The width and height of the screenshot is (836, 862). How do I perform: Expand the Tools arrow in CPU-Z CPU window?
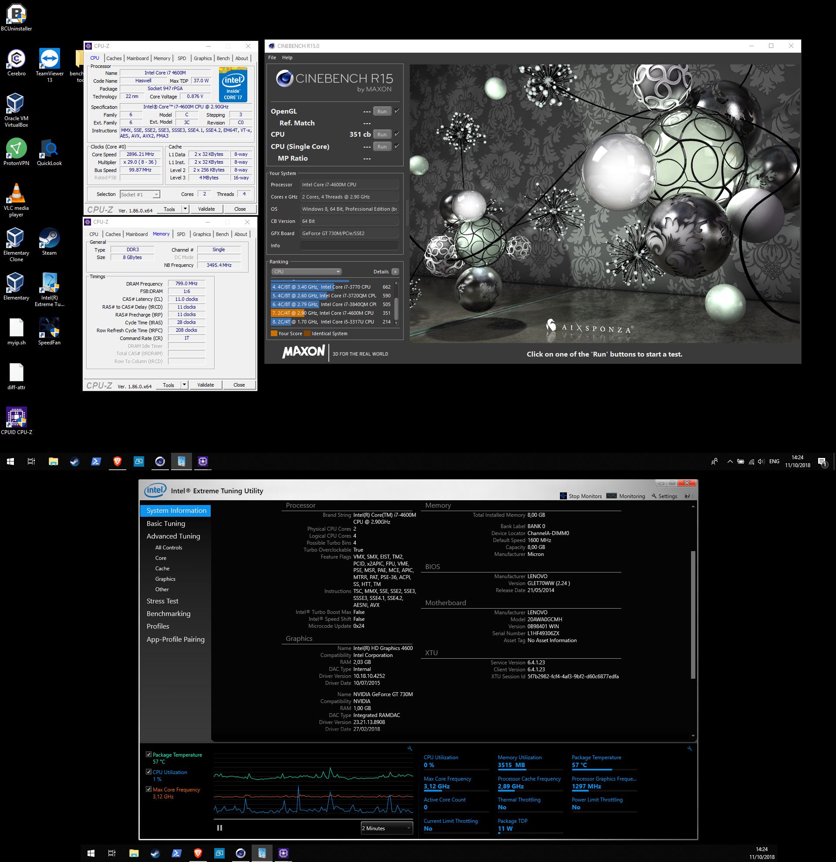185,209
